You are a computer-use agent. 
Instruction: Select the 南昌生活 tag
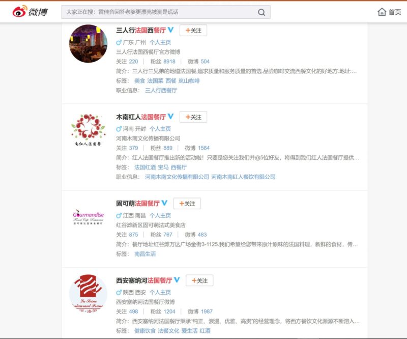pos(145,254)
